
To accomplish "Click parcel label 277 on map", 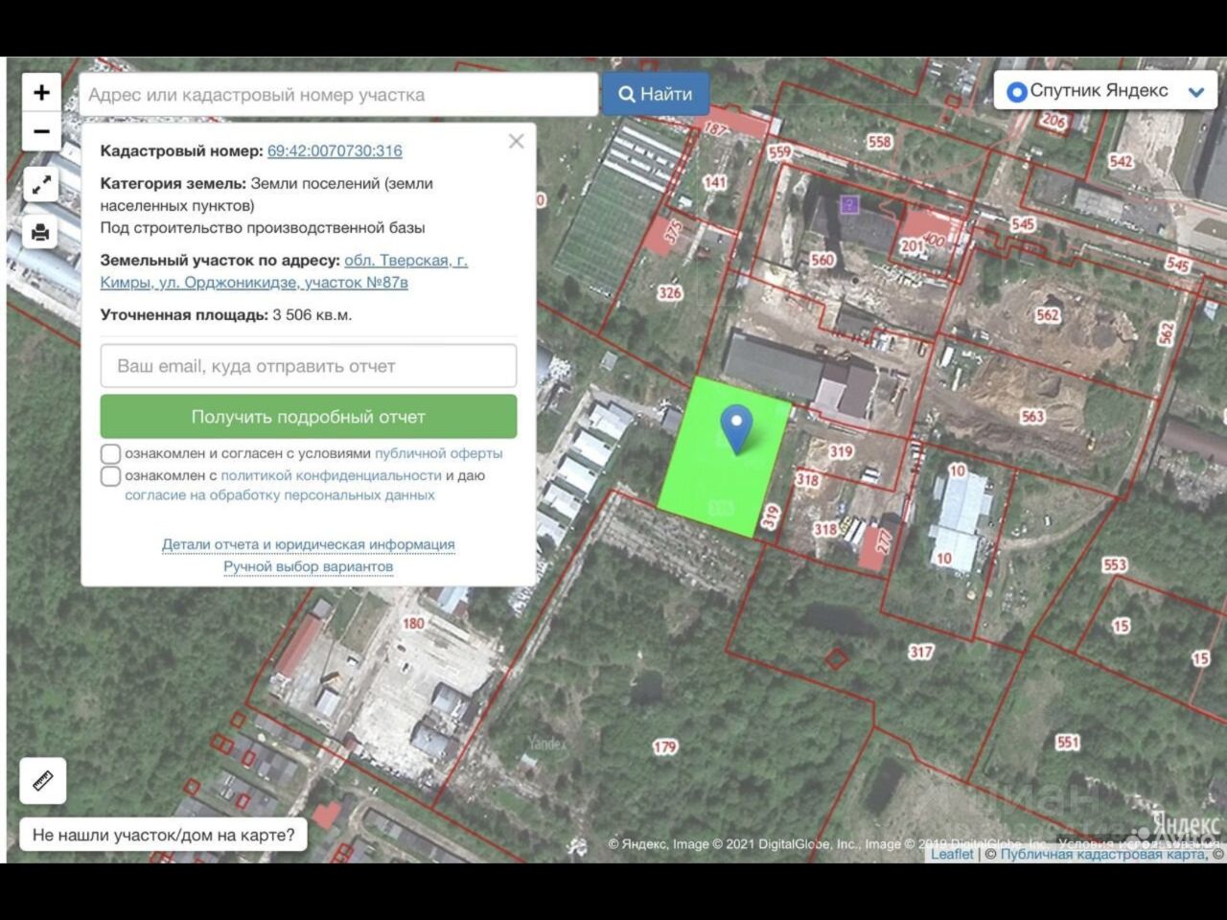I will pyautogui.click(x=885, y=540).
